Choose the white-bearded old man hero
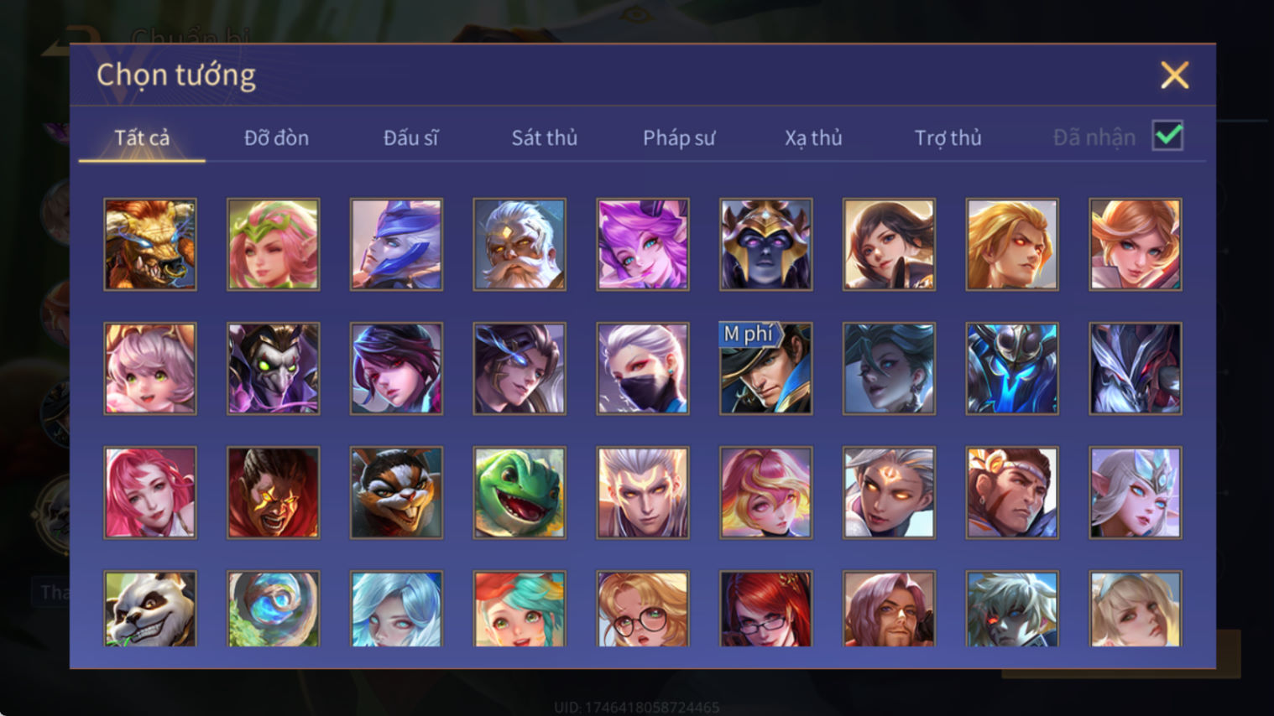The height and width of the screenshot is (716, 1274). tap(520, 245)
